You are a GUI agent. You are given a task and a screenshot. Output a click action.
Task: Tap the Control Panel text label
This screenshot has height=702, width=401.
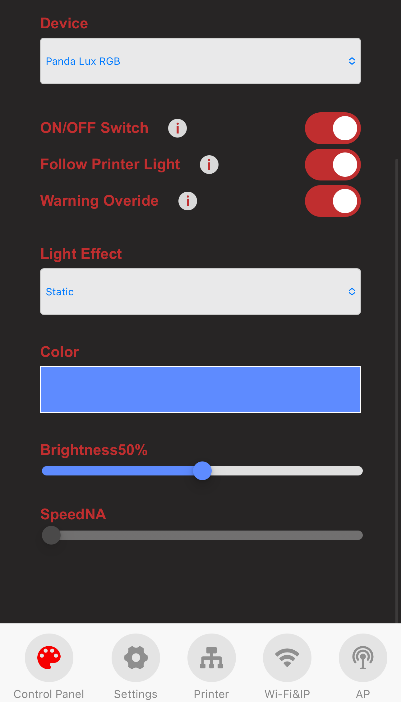point(49,694)
